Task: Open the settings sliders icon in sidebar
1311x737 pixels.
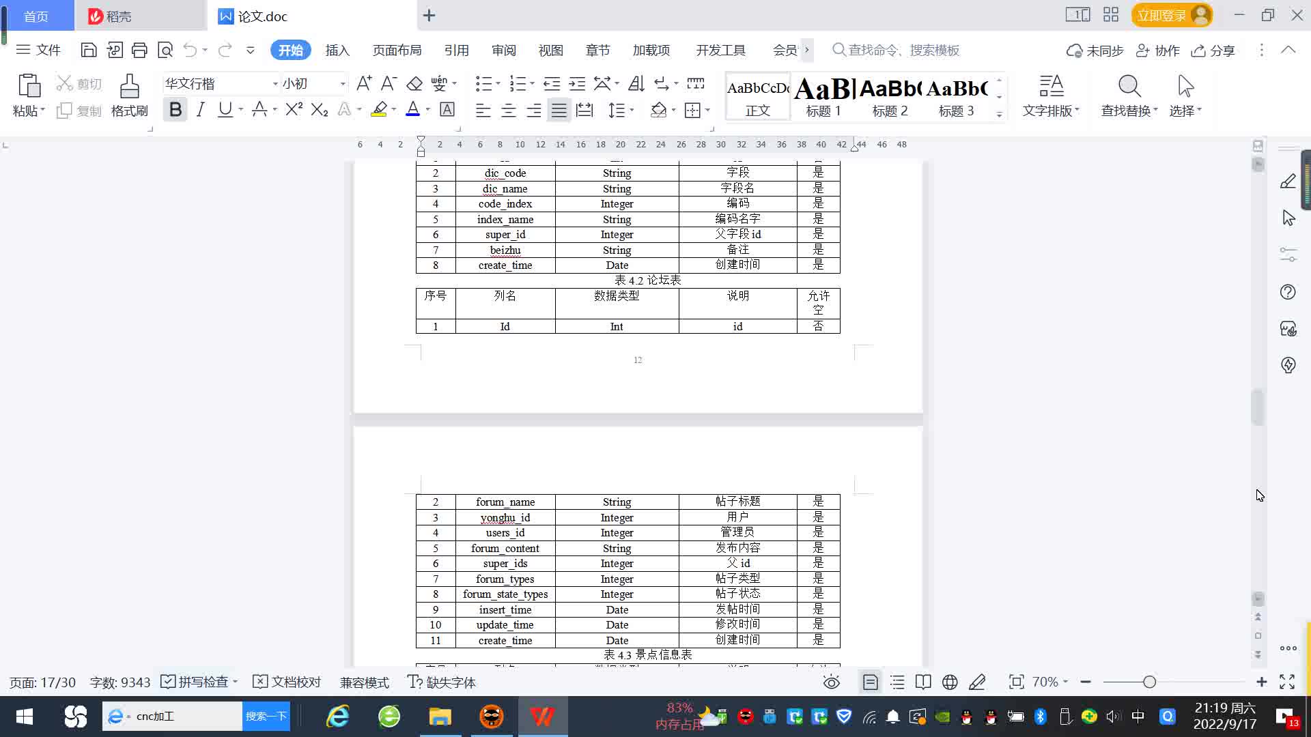Action: 1288,255
